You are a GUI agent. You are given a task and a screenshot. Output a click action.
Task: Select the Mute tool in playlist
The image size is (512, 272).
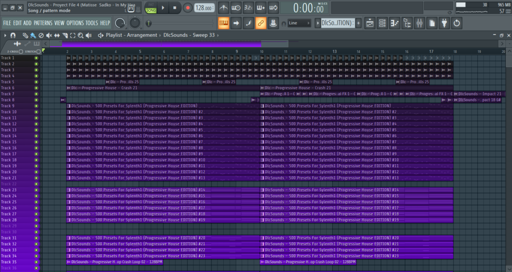point(49,35)
